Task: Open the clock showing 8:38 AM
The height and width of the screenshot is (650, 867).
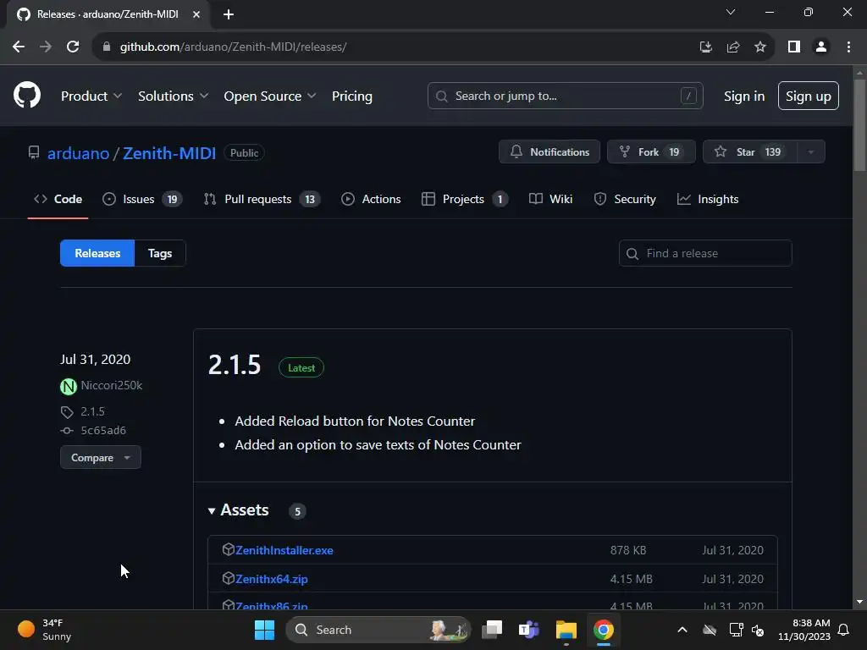Action: click(804, 630)
